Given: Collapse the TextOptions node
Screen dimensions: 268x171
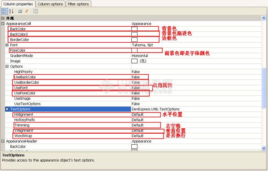Looking at the screenshot, I should tap(7, 109).
